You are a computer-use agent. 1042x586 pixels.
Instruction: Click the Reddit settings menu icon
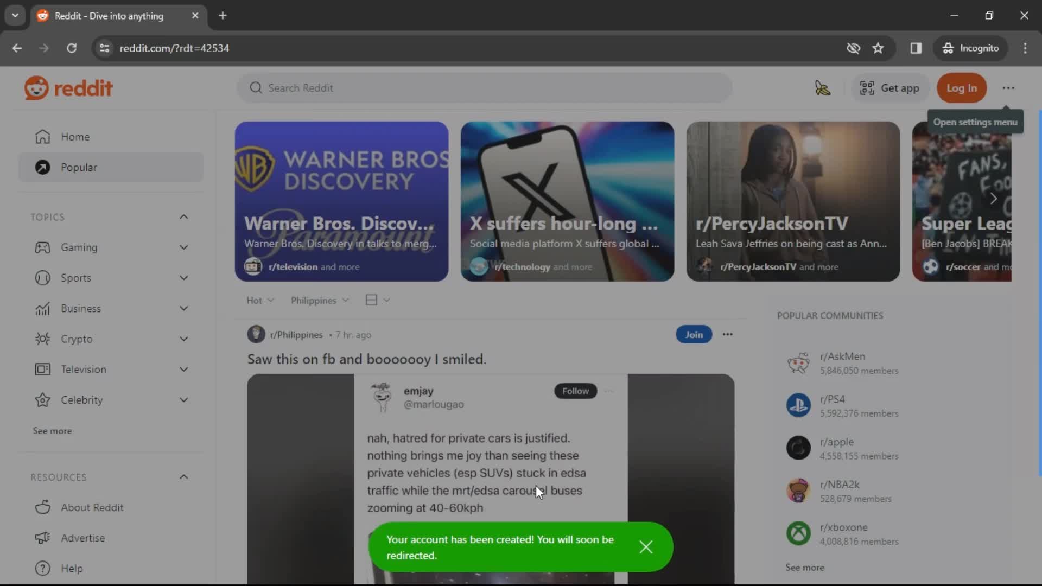1010,87
